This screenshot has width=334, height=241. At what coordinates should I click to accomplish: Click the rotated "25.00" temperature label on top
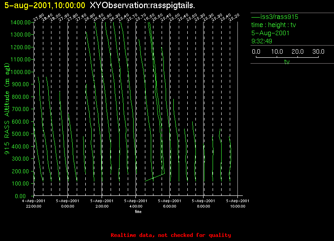pos(175,18)
